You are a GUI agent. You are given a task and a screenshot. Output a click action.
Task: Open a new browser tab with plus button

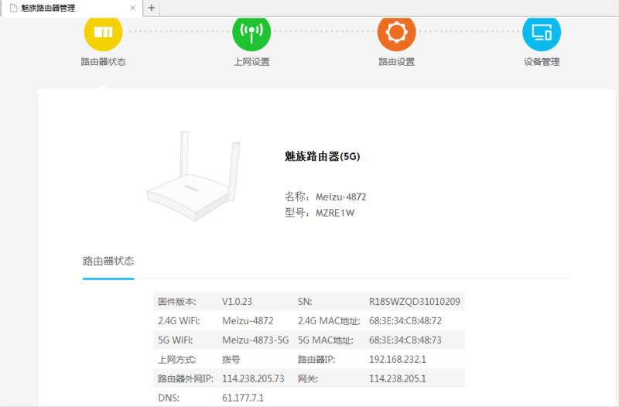coord(151,8)
